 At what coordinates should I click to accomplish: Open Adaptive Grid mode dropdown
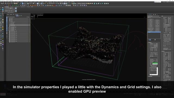[x=169, y=34]
